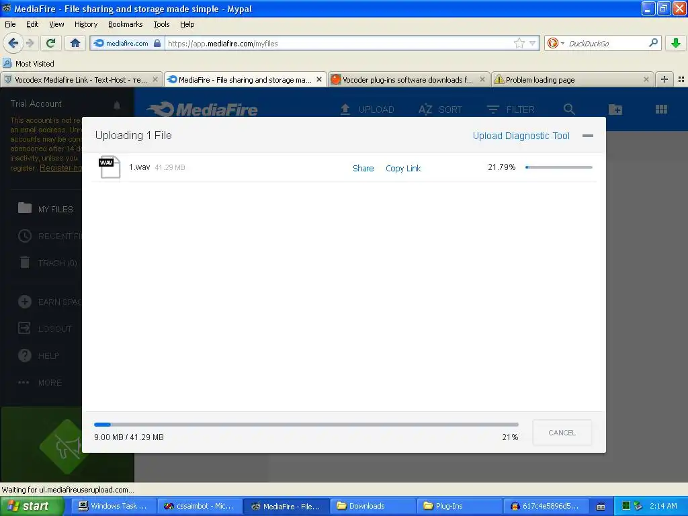Open the URL history dropdown arrow
This screenshot has height=516, width=688.
[x=532, y=43]
